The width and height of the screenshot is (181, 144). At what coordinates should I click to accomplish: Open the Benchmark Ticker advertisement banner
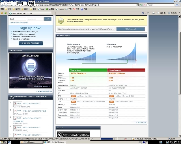31,71
